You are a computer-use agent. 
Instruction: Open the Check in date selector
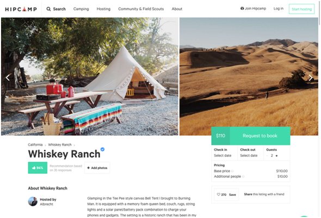(x=224, y=153)
